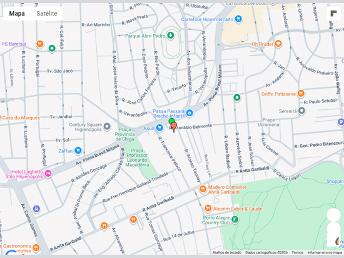344x258 pixels.
Task: Select Madero Container Anita Garibaldi marker
Action: pos(203,189)
